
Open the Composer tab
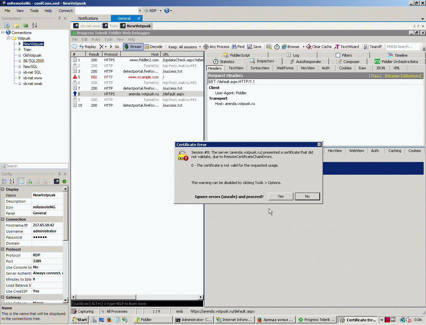[x=348, y=62]
